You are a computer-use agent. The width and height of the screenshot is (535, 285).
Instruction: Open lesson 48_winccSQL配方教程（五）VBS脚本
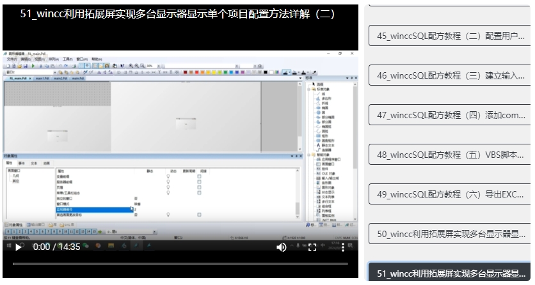coord(451,155)
